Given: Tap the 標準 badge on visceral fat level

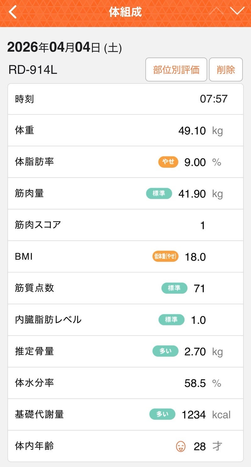Looking at the screenshot, I should [171, 320].
